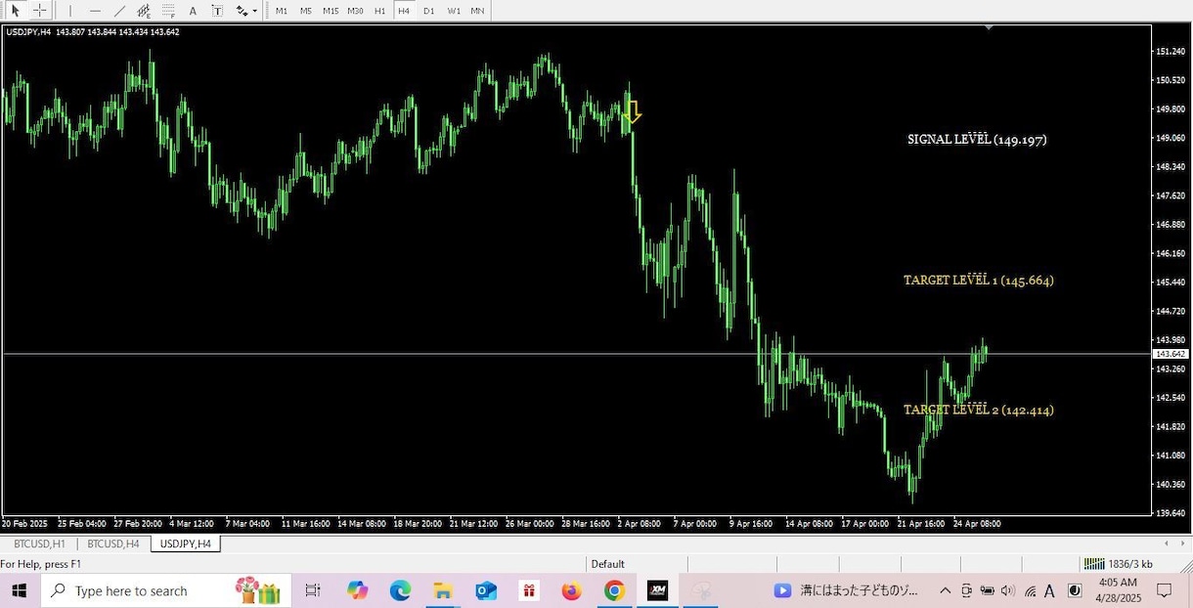
Task: Show hidden system tray icons
Action: click(945, 590)
